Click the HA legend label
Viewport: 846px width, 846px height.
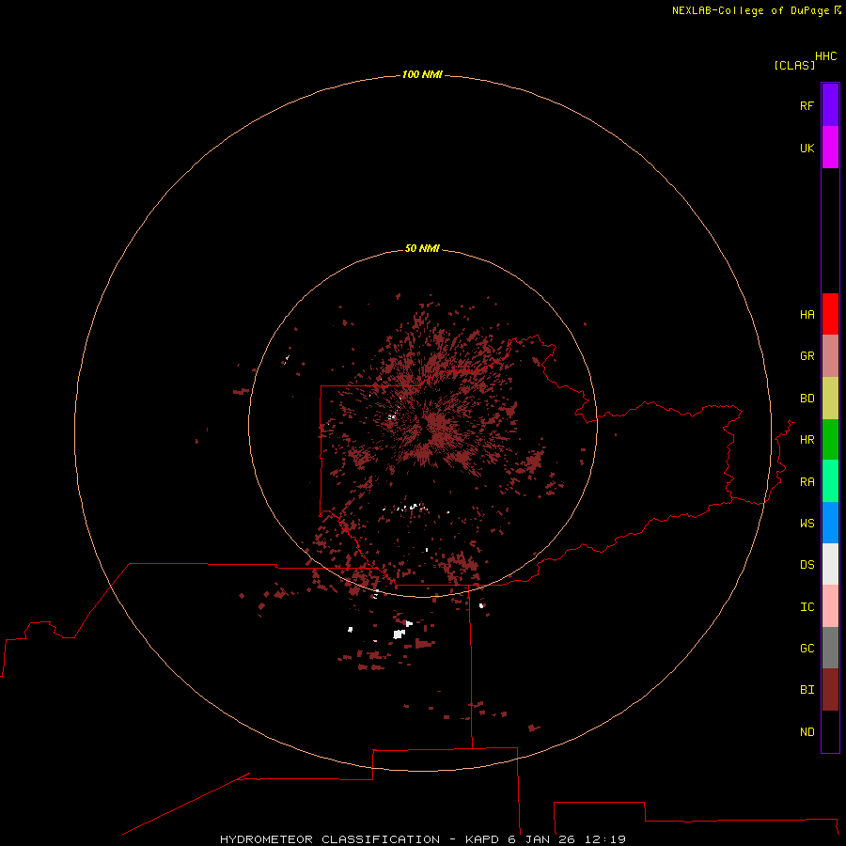tap(807, 315)
